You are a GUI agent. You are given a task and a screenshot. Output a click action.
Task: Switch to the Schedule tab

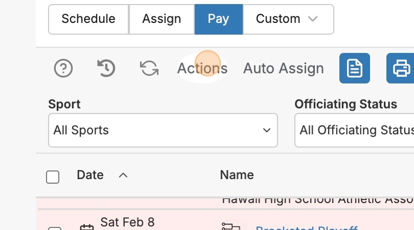88,19
